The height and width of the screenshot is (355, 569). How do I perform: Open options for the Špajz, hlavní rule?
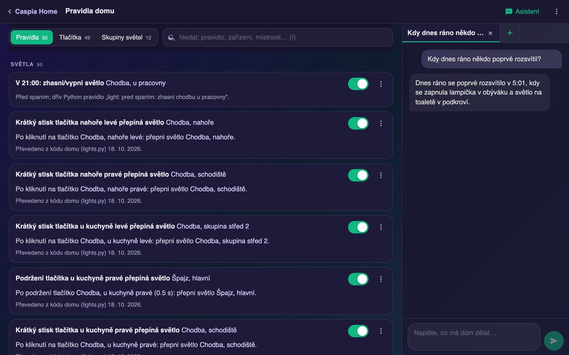tap(381, 279)
